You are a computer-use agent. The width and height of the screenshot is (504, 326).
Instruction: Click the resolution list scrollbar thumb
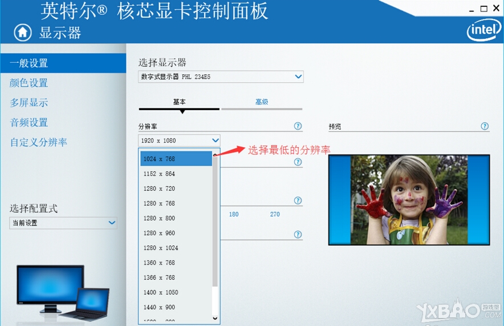coord(215,222)
